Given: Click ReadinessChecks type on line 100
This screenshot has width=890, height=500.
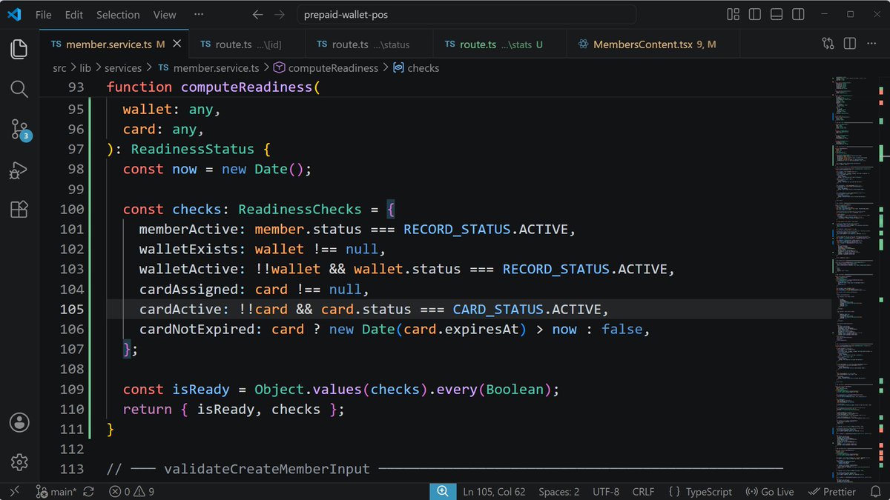Looking at the screenshot, I should click(300, 209).
